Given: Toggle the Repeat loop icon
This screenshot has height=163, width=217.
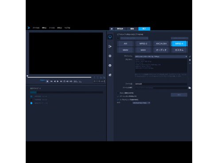Looking at the screenshot, I should pos(64,81).
